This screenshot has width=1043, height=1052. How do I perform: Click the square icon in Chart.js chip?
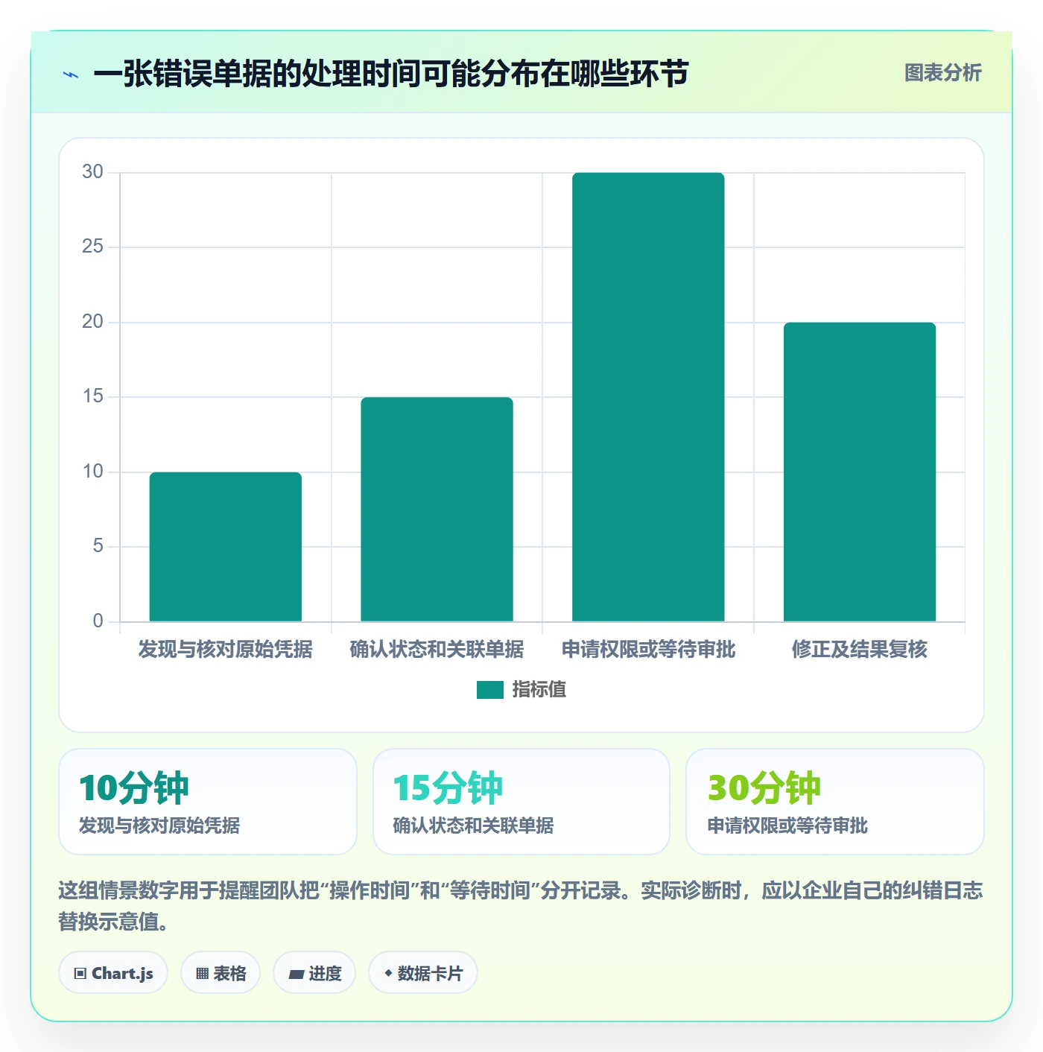tap(80, 974)
